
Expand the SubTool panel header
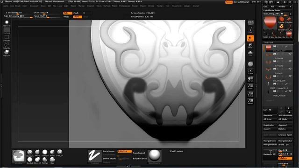coord(269,42)
